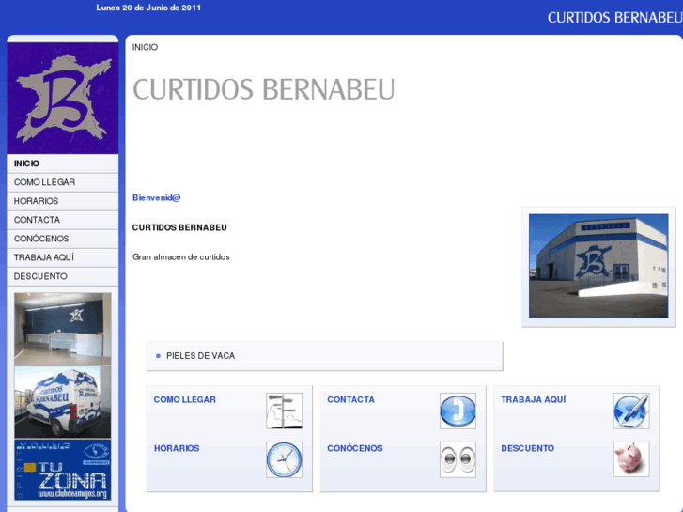This screenshot has height=512, width=683.
Task: Click the signpost map icon for Como Llegar
Action: pos(284,411)
